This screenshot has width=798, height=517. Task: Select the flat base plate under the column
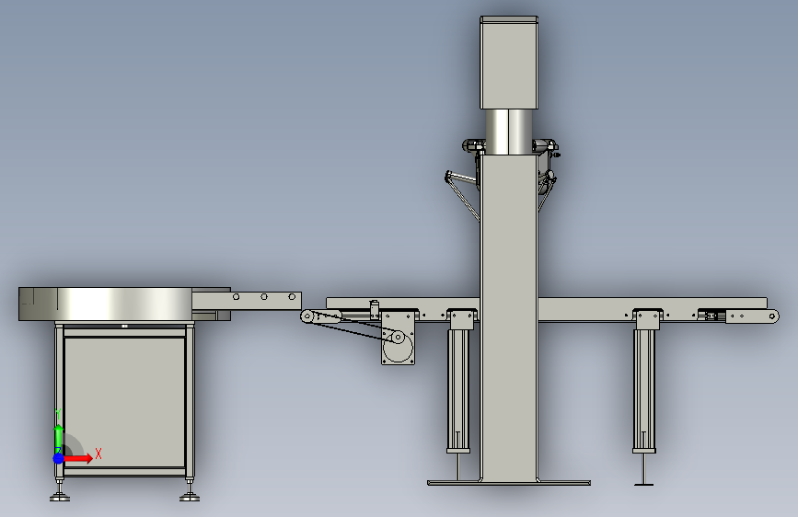click(x=509, y=482)
